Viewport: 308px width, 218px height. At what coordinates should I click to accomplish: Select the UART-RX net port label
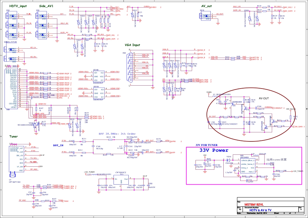(x=255, y=57)
